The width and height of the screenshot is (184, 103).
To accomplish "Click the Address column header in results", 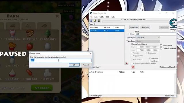I will pos(94,27).
